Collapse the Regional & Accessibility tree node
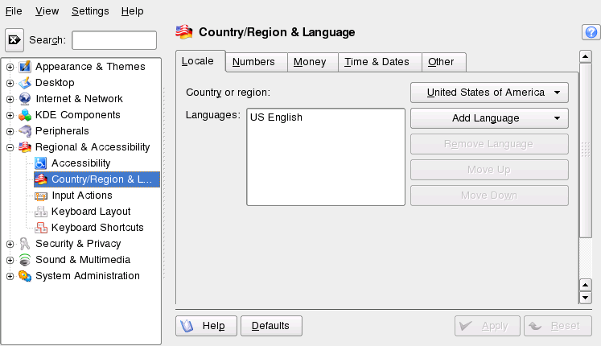 [x=10, y=147]
